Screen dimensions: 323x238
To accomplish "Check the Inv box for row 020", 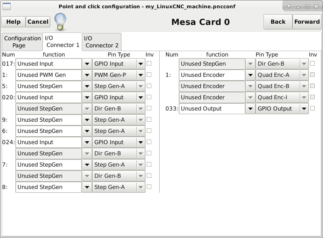I will (x=149, y=97).
